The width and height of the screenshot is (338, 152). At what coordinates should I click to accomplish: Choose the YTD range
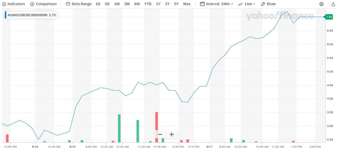148,4
